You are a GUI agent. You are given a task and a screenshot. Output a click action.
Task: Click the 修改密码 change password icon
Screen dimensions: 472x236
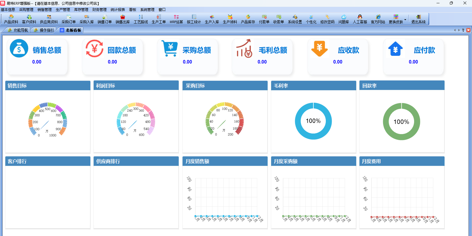327,19
